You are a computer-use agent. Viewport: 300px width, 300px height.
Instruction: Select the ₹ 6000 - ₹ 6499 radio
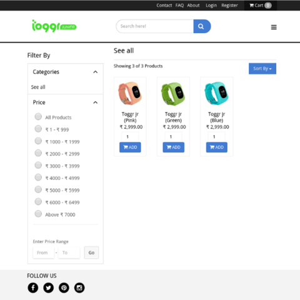(x=38, y=202)
